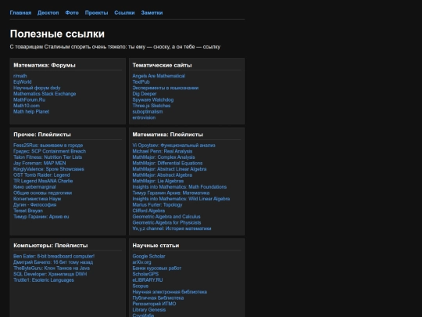Open Эксперименты в языкознании link
Image resolution: width=422 pixels, height=317 pixels.
pos(165,88)
